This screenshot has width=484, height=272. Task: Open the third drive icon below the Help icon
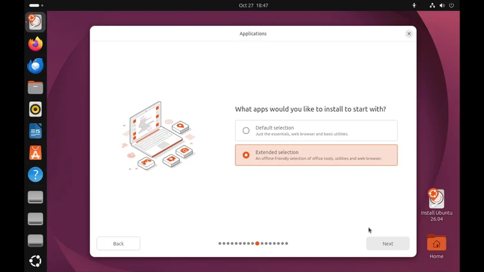pos(35,240)
